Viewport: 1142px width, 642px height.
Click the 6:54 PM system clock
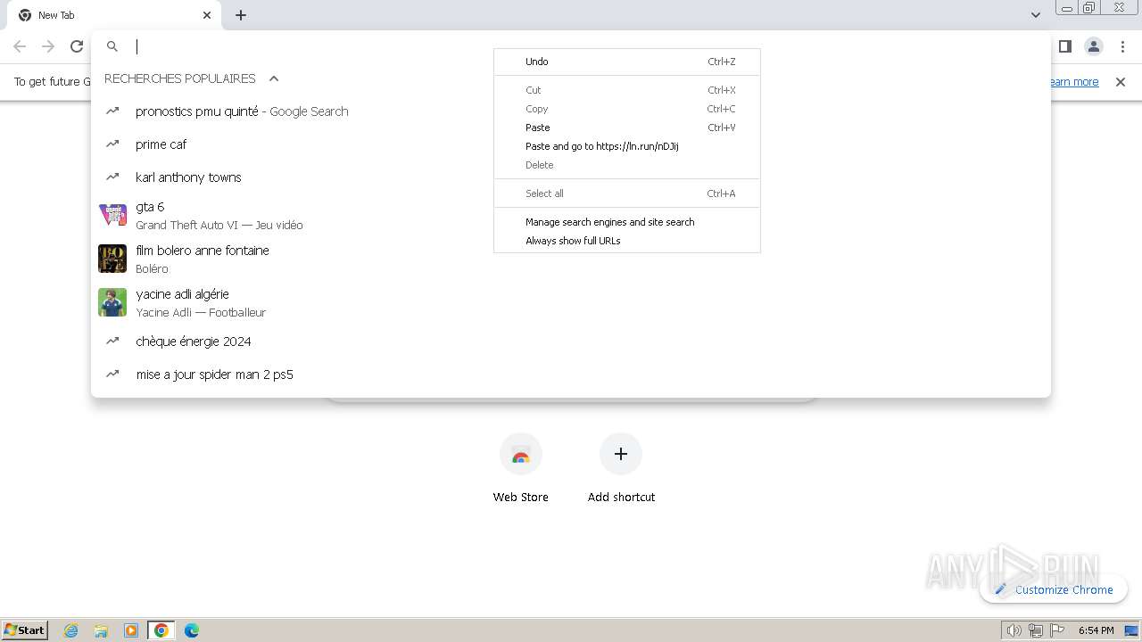click(x=1096, y=630)
